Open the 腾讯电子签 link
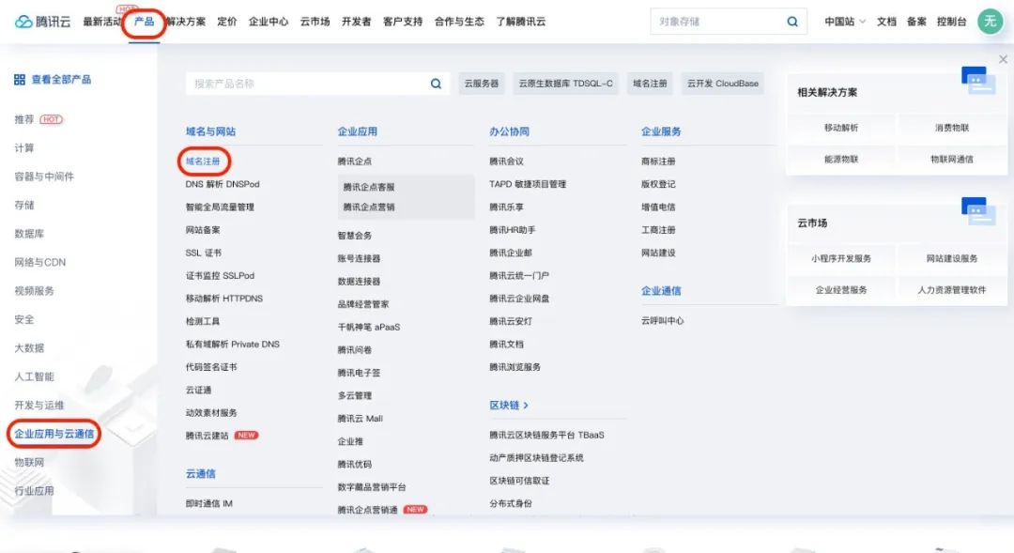1014x553 pixels. (x=359, y=373)
